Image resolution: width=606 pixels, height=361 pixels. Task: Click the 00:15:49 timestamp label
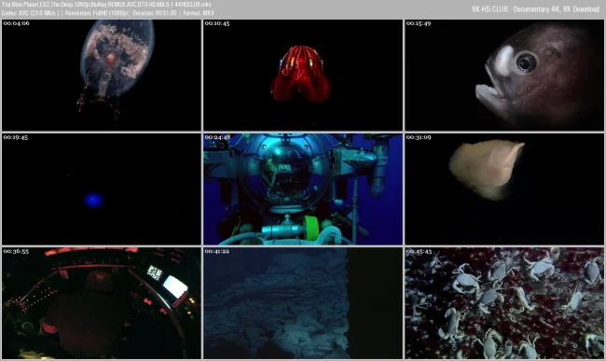pos(419,23)
